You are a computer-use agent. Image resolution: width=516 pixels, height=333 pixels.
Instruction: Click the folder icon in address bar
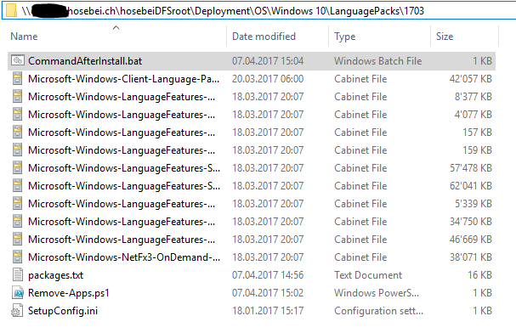(11, 11)
